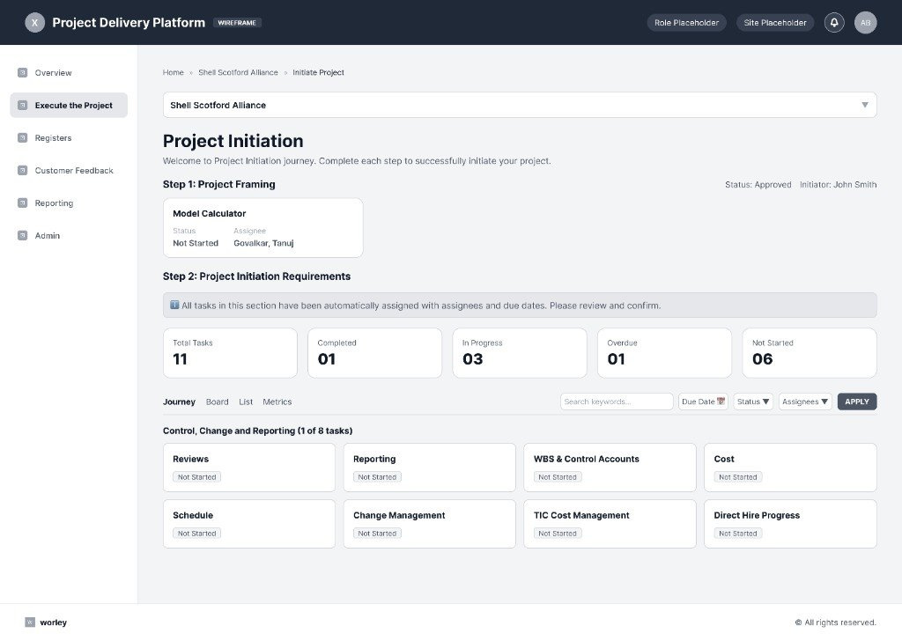Click the WIREFRAME badge
The height and width of the screenshot is (641, 902).
[237, 22]
